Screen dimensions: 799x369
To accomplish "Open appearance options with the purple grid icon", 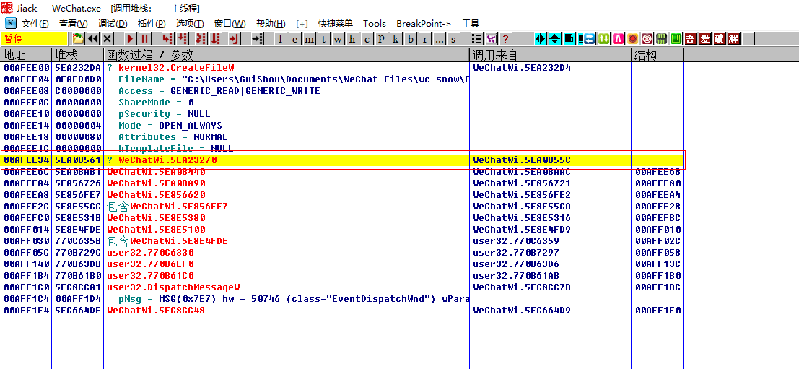I will 492,39.
